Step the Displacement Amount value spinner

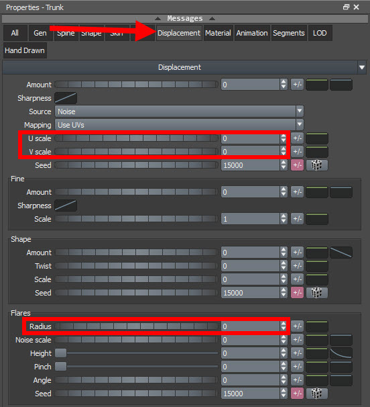click(x=284, y=85)
